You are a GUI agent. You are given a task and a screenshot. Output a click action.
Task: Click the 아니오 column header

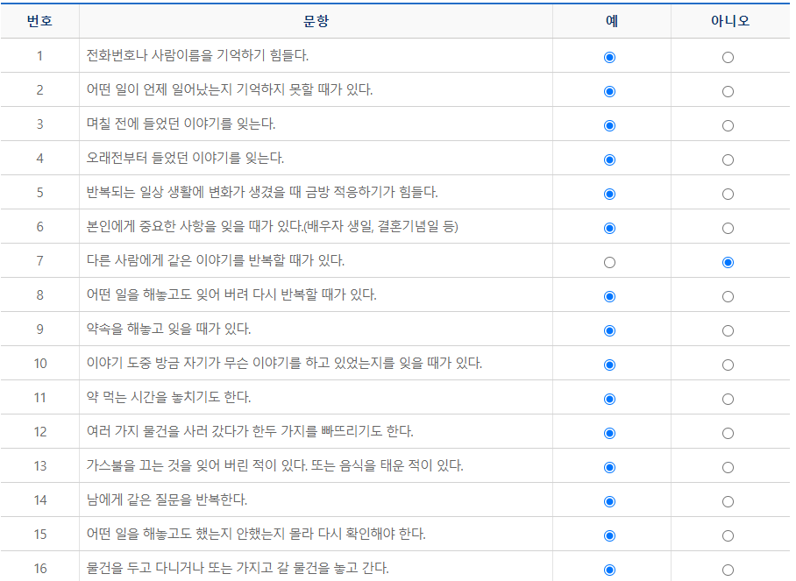(730, 21)
